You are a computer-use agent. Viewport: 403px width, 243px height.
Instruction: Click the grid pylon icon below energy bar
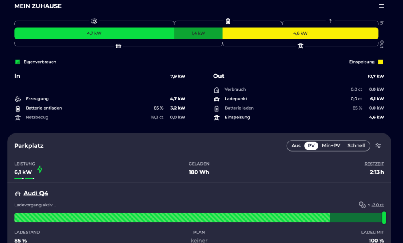[300, 46]
